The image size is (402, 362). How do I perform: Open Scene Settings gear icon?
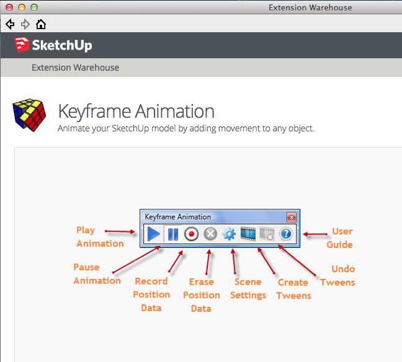tap(229, 234)
